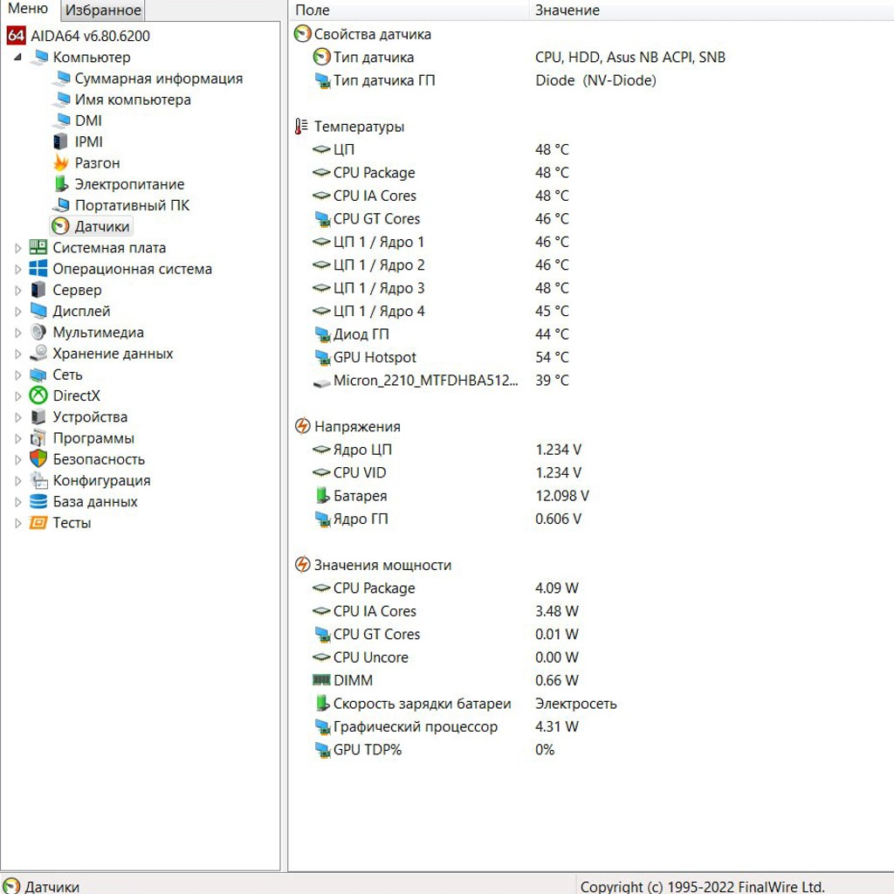Screen dimensions: 894x894
Task: Select Скорость зарядки батареи row
Action: click(591, 704)
